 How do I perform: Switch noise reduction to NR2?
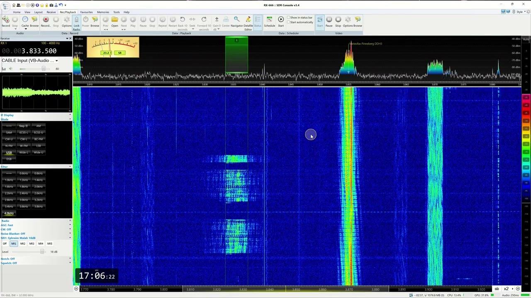point(23,244)
